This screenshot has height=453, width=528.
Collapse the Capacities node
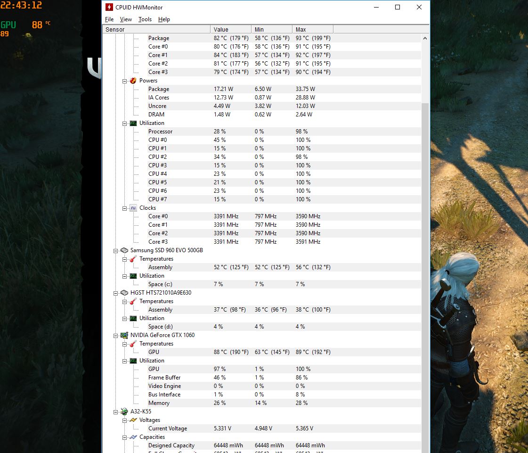(x=125, y=437)
